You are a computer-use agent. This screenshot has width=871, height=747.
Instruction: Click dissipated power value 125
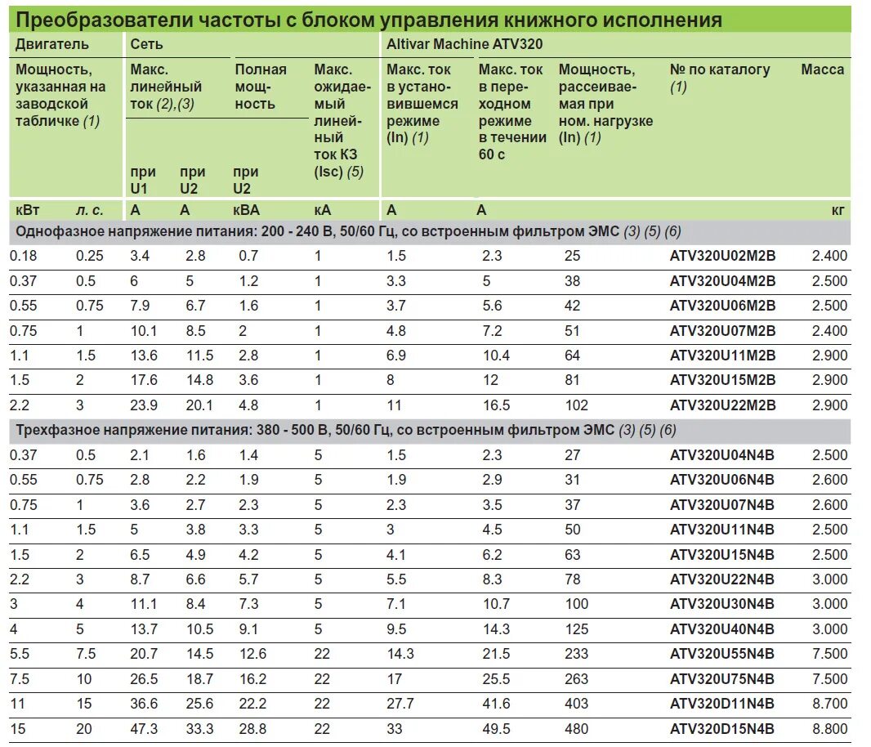(577, 629)
